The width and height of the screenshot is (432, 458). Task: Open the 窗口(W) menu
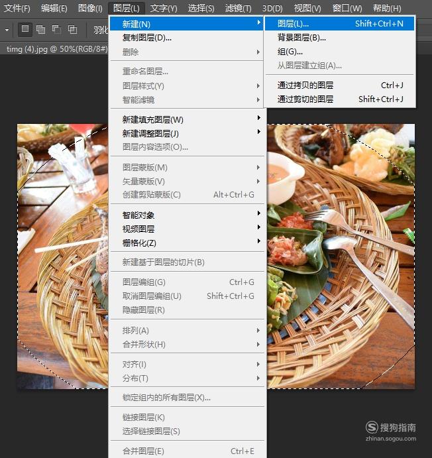click(x=347, y=8)
